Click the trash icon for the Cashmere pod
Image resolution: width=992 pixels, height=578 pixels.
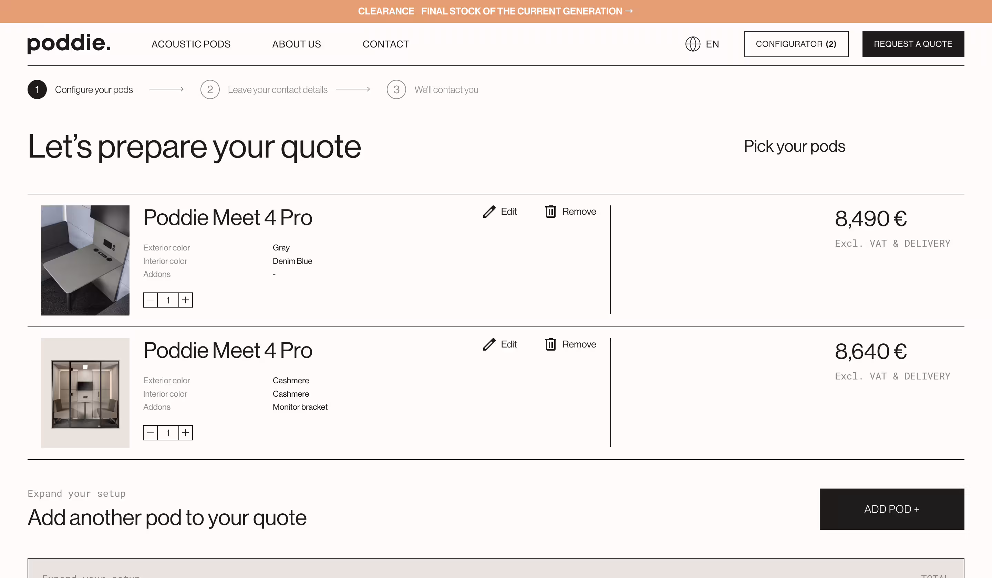(550, 344)
